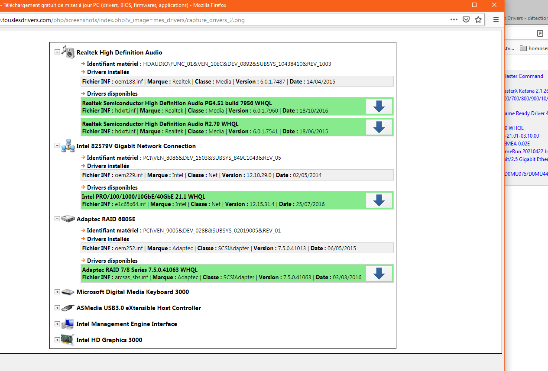
Task: Click the speaker icon for Realtek High Definition Audio
Action: click(68, 52)
